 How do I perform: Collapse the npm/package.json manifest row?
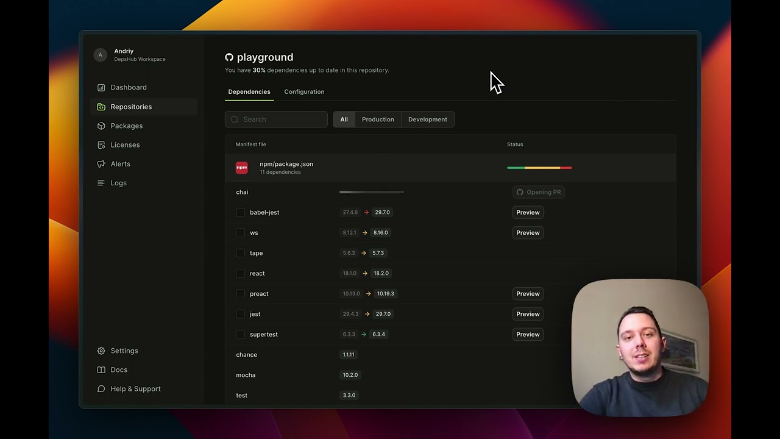click(x=450, y=168)
